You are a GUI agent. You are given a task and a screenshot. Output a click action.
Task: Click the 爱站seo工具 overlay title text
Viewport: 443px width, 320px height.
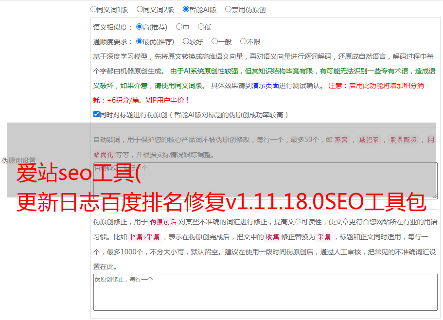point(78,174)
